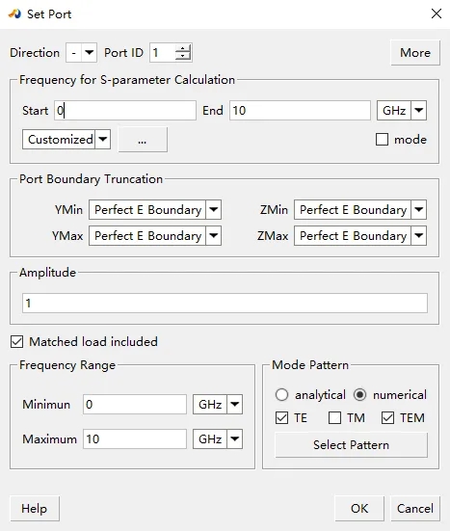Click the Select Pattern button
This screenshot has height=531, width=450.
[351, 444]
